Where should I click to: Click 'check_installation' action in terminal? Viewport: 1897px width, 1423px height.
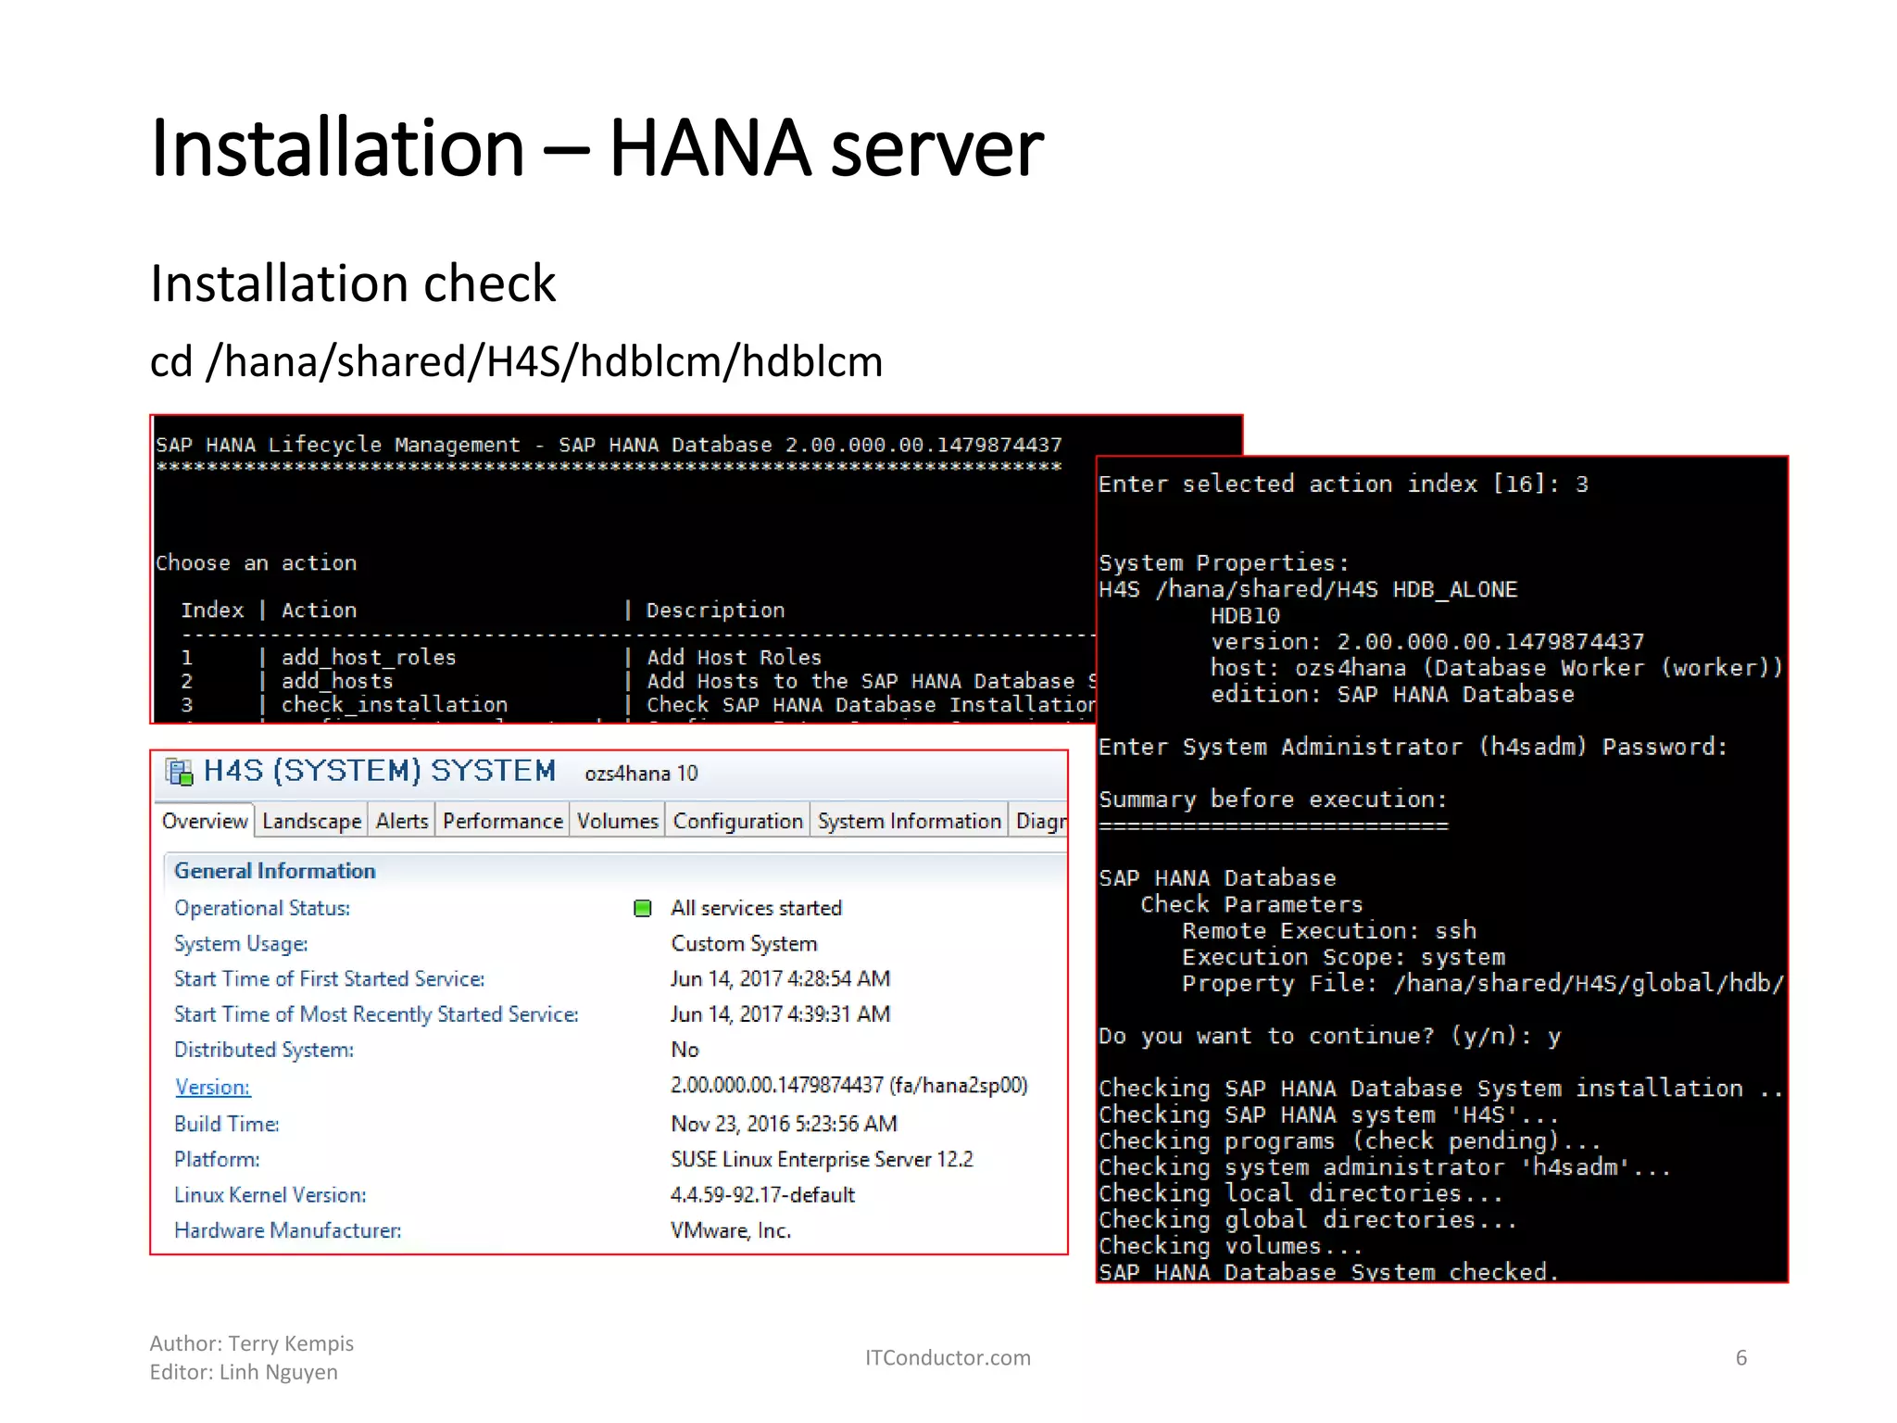point(395,704)
